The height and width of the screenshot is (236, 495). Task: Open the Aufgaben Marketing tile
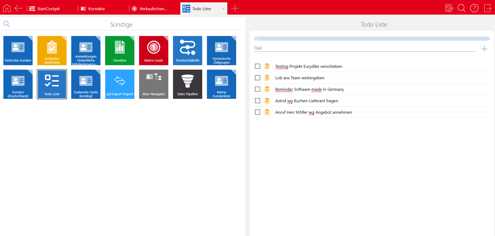52,51
